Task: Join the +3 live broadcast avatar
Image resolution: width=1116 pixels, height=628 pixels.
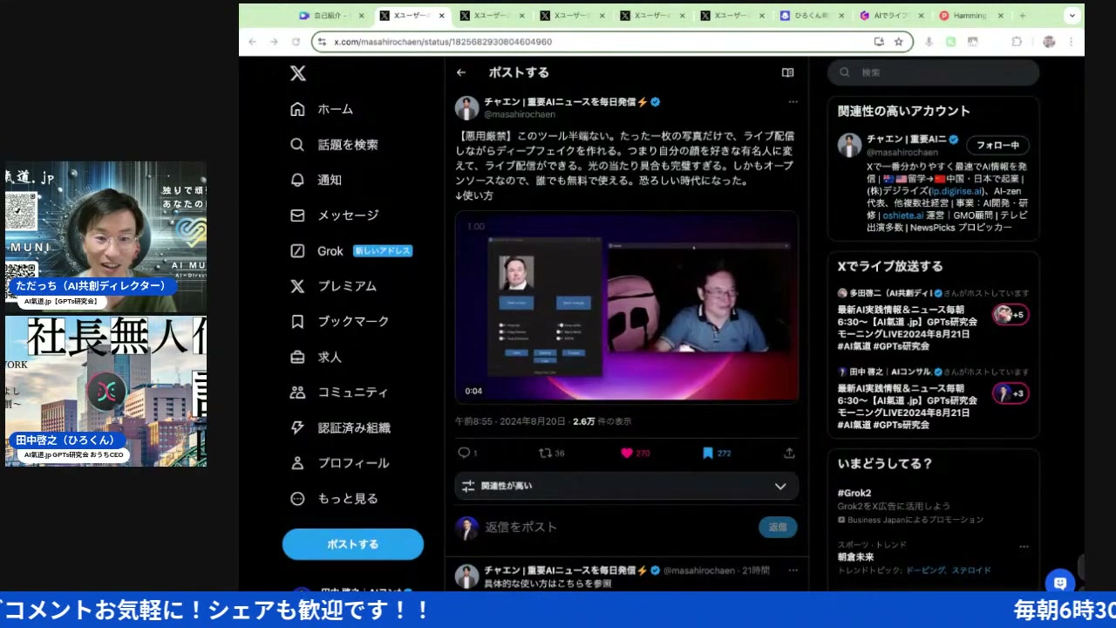Action: (x=1010, y=393)
